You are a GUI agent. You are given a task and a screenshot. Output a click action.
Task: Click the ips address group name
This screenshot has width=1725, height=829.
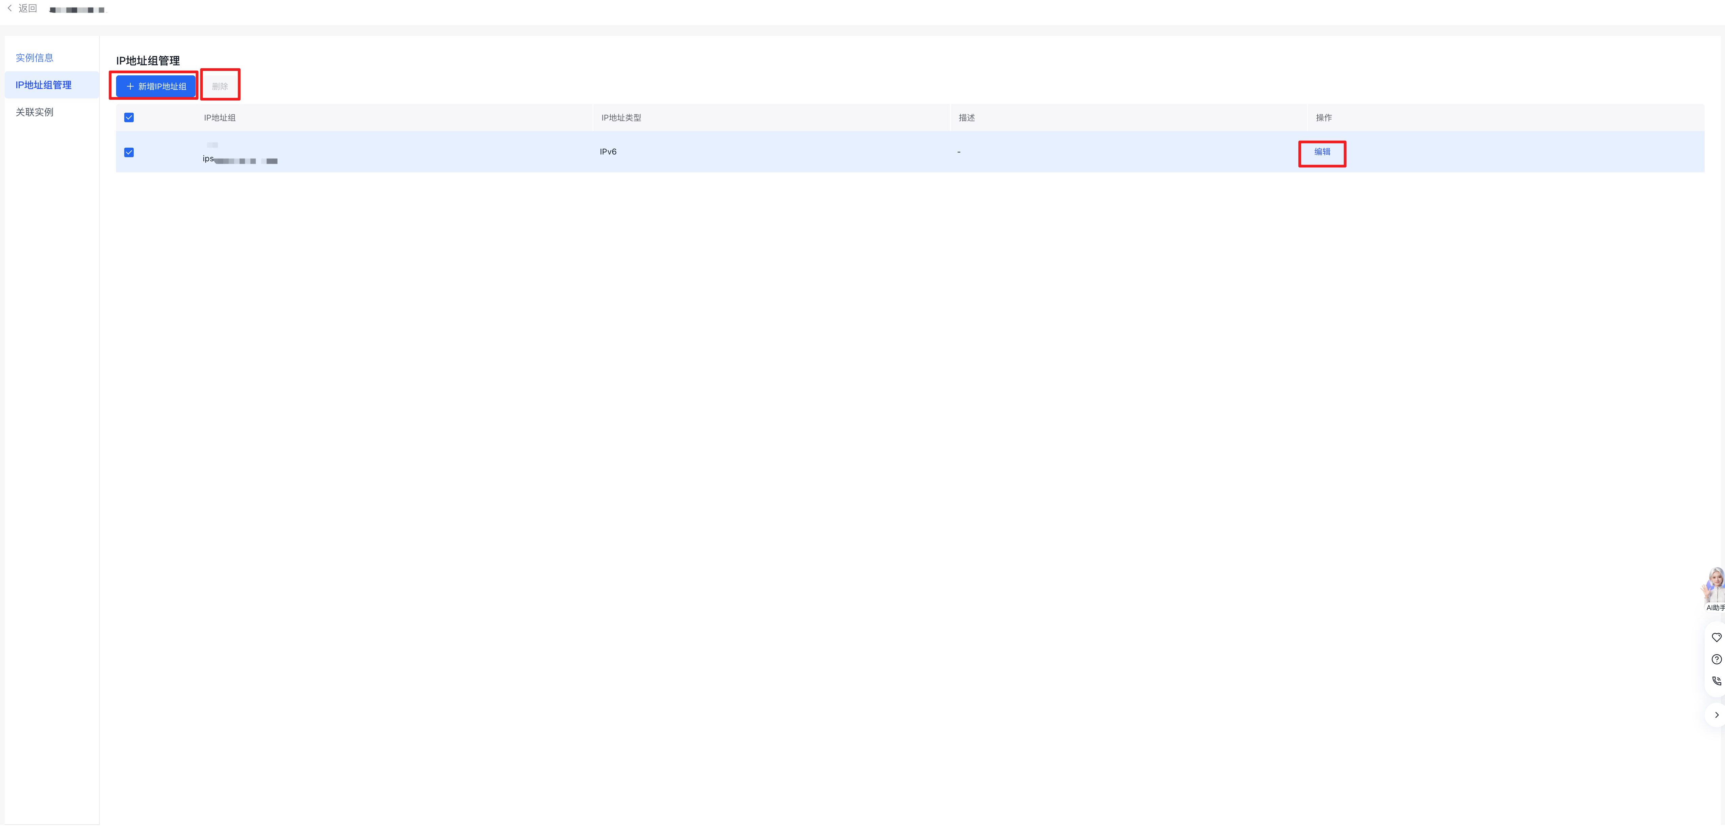[x=240, y=159]
